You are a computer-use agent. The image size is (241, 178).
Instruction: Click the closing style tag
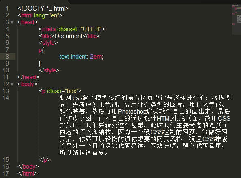tap(49, 70)
